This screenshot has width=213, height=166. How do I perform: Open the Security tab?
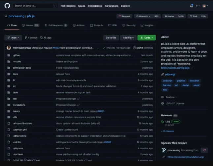[129, 25]
